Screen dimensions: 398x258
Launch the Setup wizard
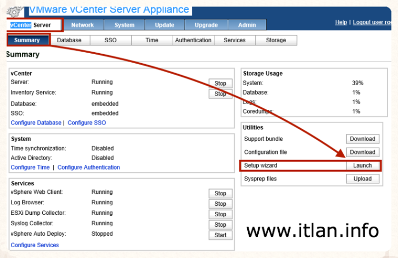coord(362,165)
